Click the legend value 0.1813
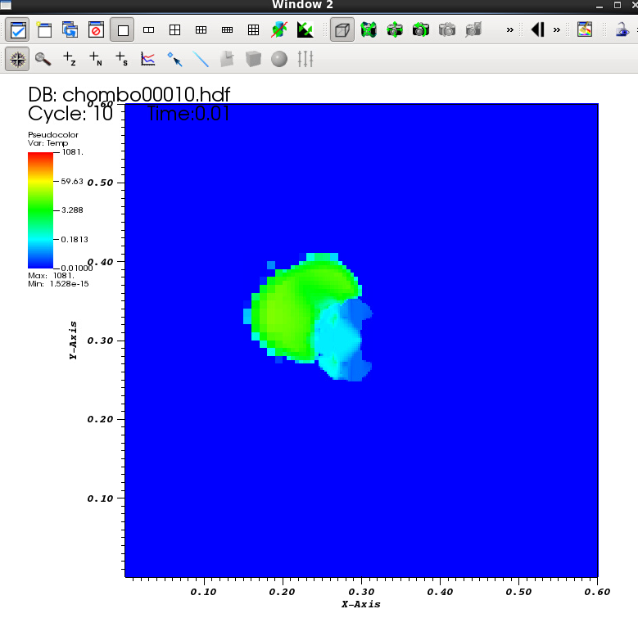The image size is (638, 627). click(x=75, y=240)
